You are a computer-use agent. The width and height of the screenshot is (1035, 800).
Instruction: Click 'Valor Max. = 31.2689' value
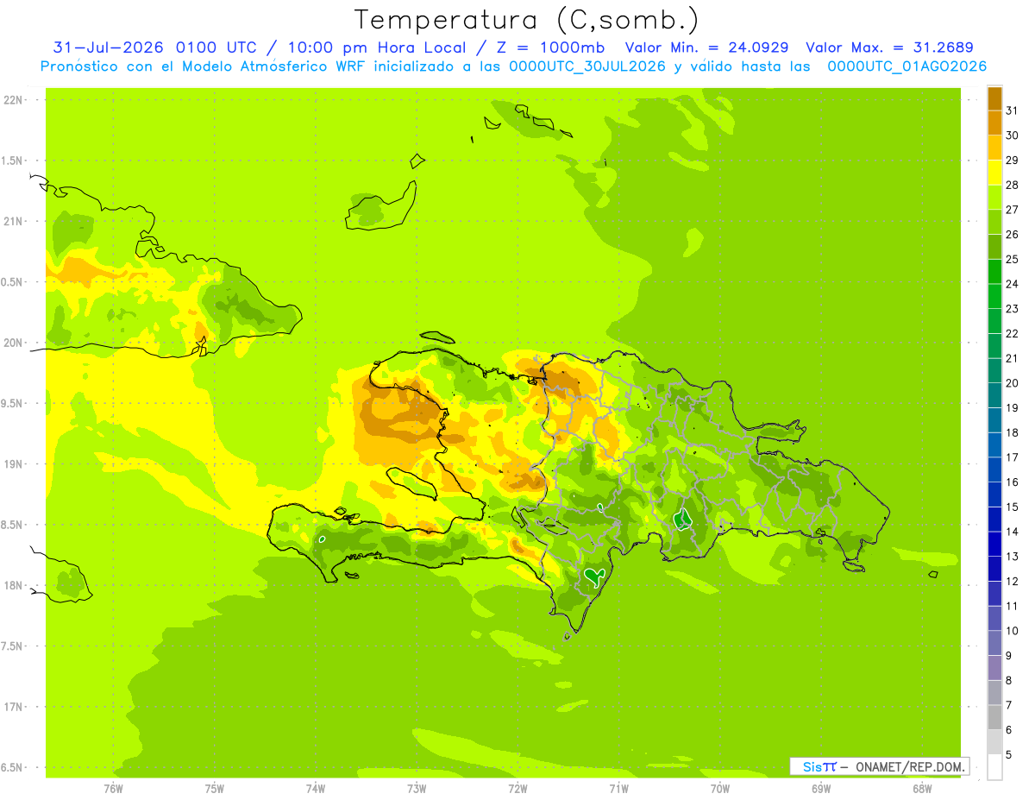click(x=889, y=47)
